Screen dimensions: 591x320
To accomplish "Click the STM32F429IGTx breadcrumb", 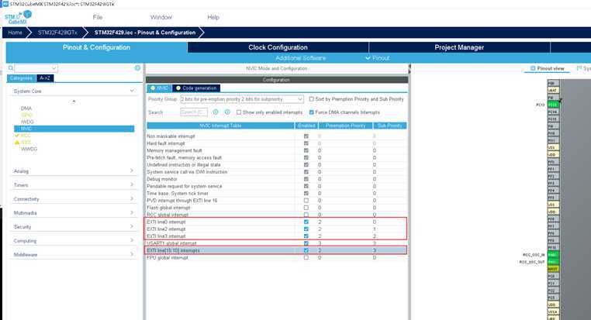I will pyautogui.click(x=57, y=33).
